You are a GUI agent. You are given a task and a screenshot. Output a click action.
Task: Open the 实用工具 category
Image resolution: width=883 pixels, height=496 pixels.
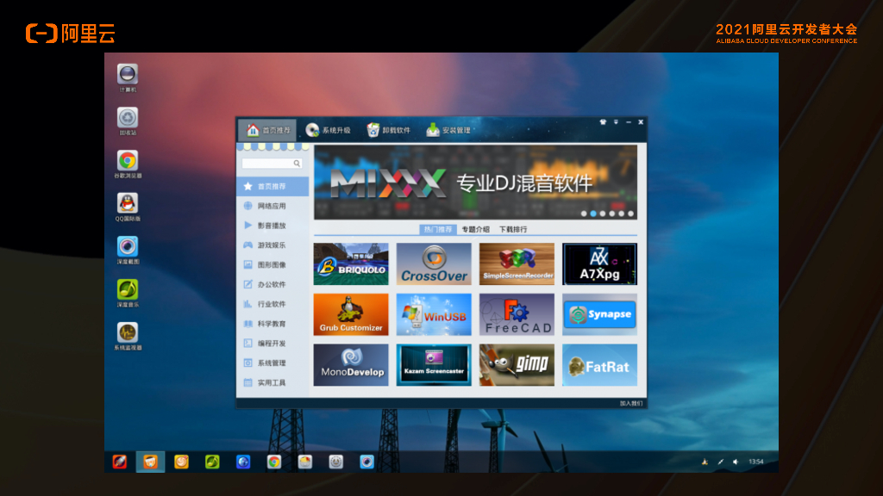pos(272,383)
